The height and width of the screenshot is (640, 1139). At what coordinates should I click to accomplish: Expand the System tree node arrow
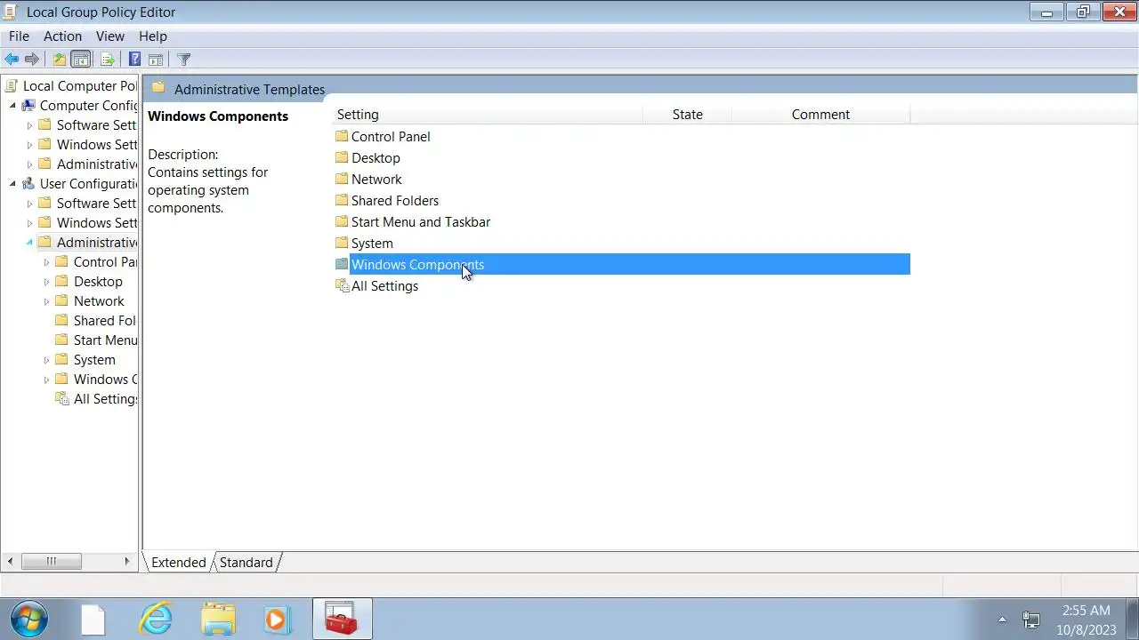click(46, 360)
